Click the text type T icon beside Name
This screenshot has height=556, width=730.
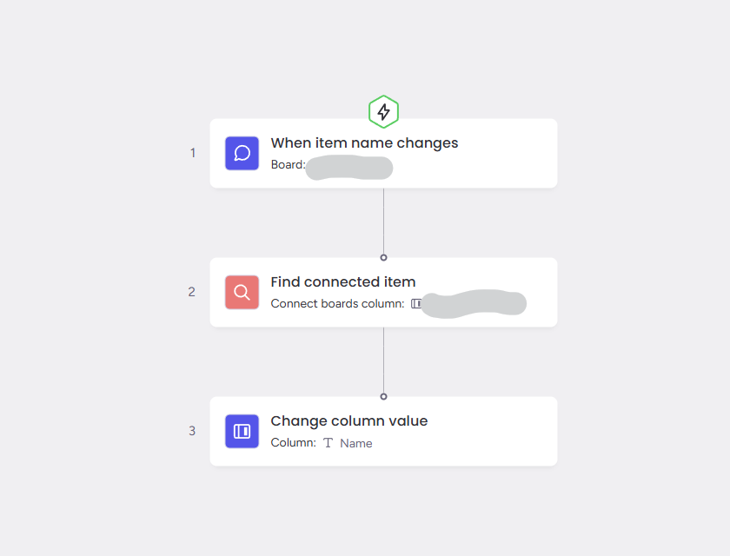328,443
